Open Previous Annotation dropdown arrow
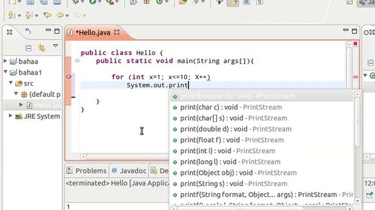375x210 pixels. 36,16
